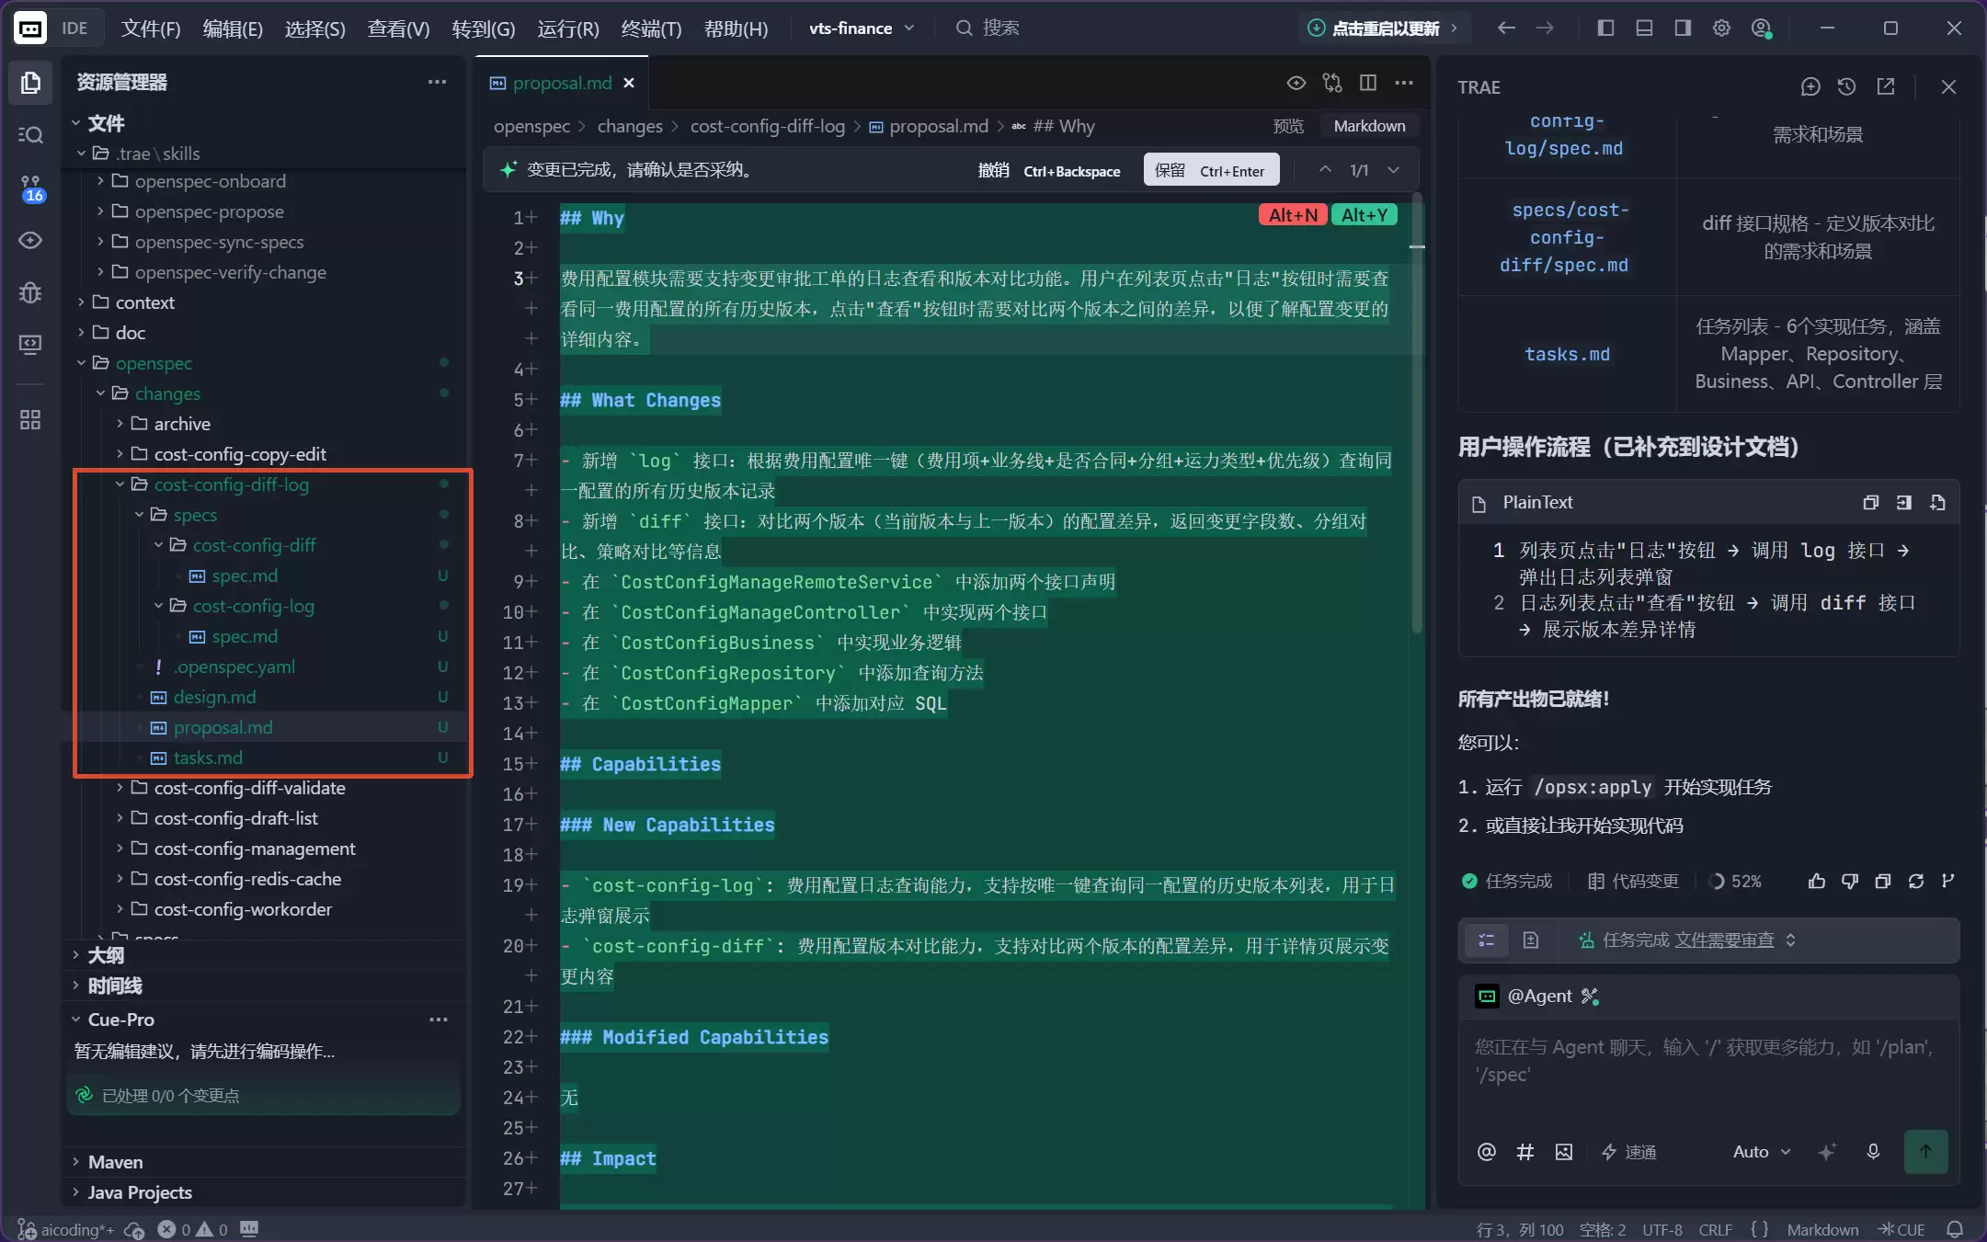Click the Alt+N reject button
1987x1242 pixels.
pyautogui.click(x=1293, y=215)
